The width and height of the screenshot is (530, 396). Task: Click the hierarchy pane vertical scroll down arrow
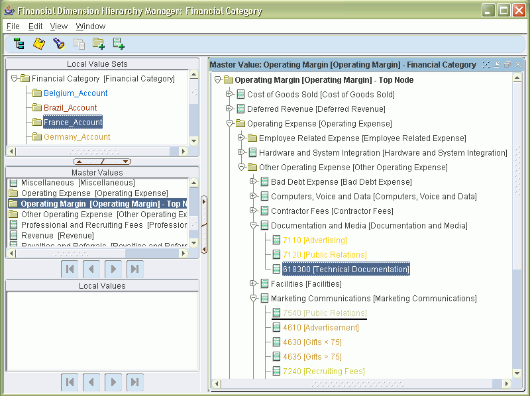(x=517, y=373)
